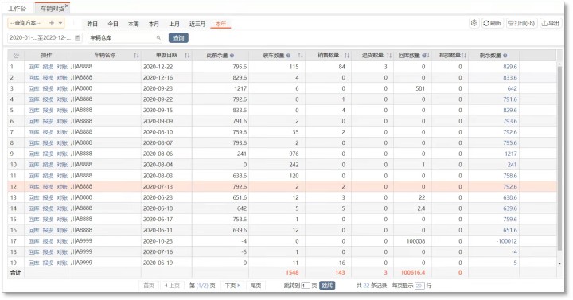Screen dimensions: 573x300
Task: Add a query scheme with plus icon
Action: (52, 23)
